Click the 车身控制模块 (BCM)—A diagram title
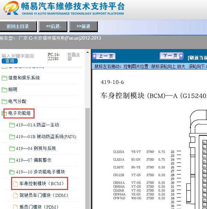 pos(154,96)
